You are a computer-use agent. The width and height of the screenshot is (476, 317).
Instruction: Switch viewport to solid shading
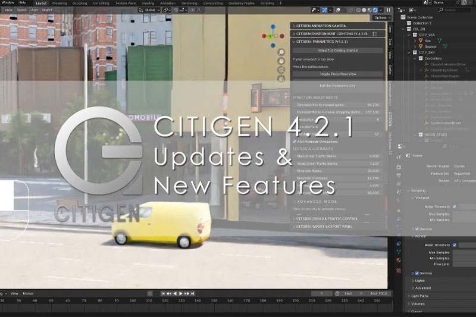pos(364,10)
